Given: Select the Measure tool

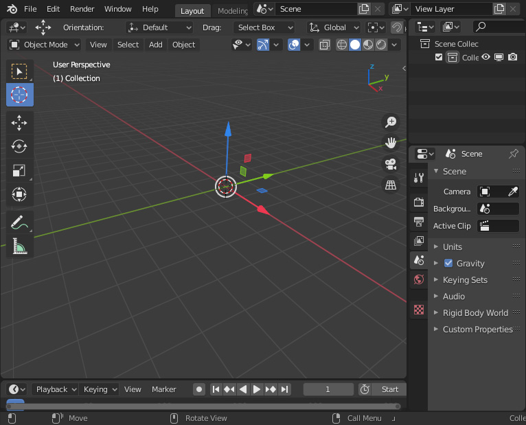Looking at the screenshot, I should (19, 246).
